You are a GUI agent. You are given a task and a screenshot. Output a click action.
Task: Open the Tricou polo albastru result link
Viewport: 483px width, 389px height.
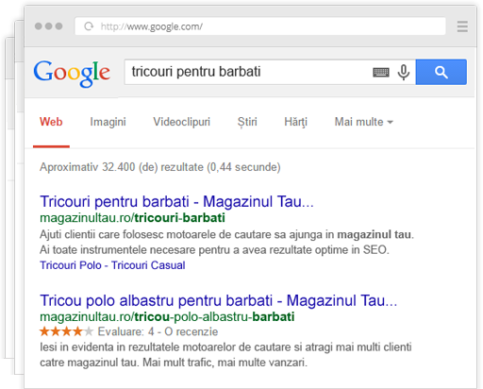click(x=219, y=300)
